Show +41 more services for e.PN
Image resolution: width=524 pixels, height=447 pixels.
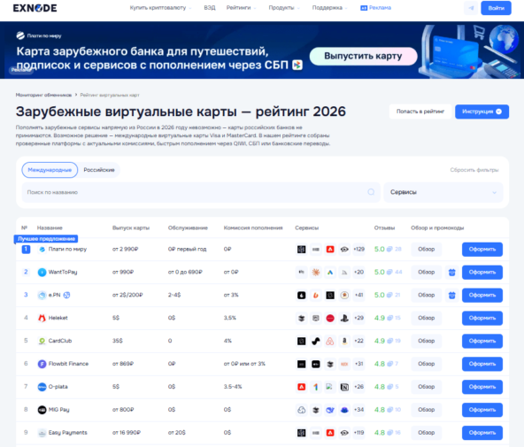pyautogui.click(x=358, y=295)
